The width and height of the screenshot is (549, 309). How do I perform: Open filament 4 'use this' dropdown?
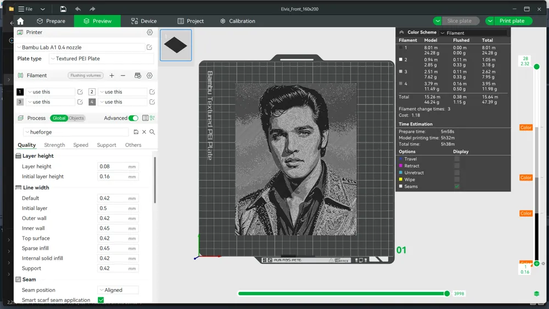click(122, 102)
